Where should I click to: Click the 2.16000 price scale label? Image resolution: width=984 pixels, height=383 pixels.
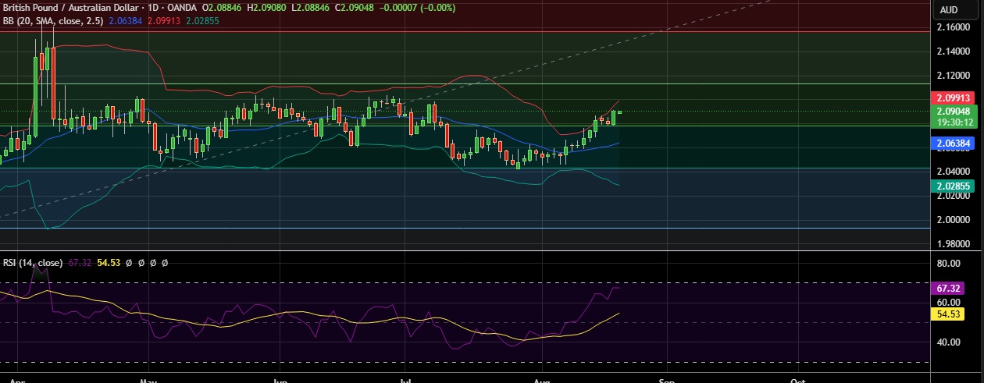(x=954, y=27)
